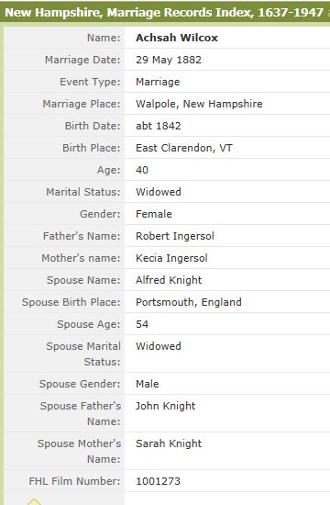Click spouse mother's name Sarah Knight

click(x=169, y=443)
